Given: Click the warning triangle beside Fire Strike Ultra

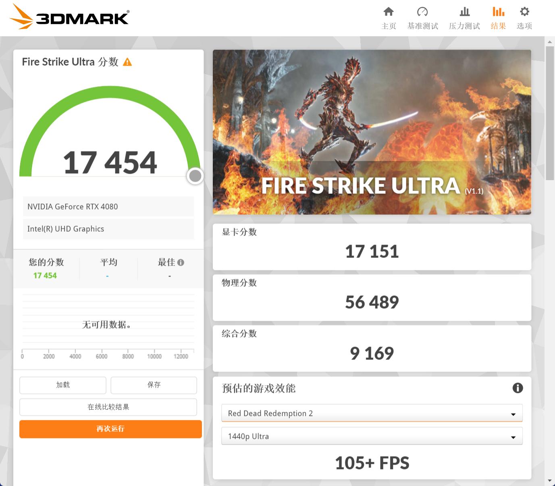Looking at the screenshot, I should (128, 61).
